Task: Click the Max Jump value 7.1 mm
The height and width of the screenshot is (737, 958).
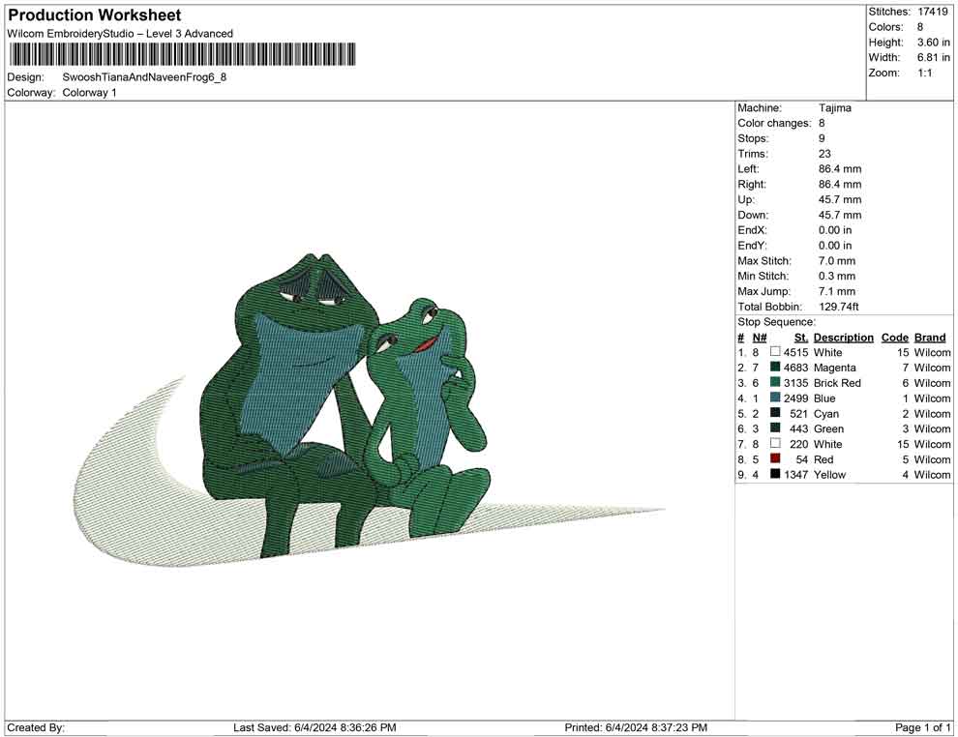Action: point(837,291)
